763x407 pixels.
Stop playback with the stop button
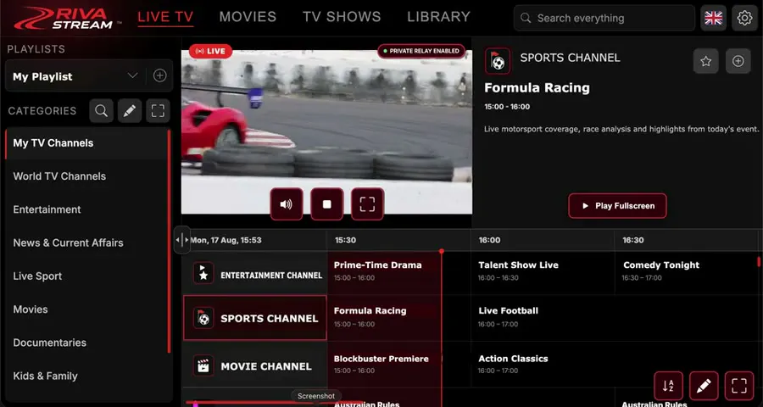(x=327, y=204)
